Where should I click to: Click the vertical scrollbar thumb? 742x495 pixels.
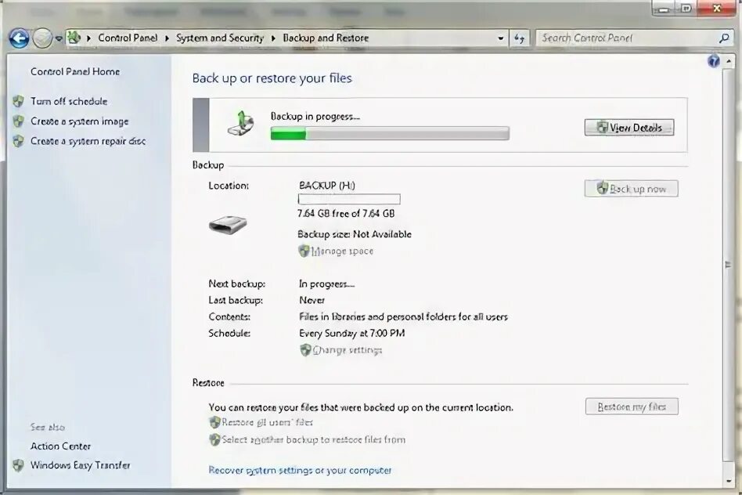729,266
